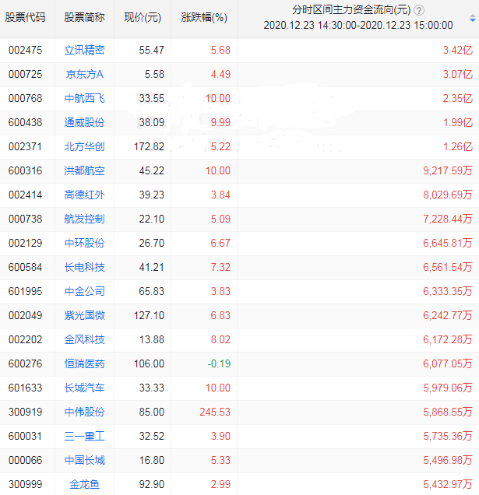Click the 分时区间主力资金流向(元) header title
Viewport: 479px width, 495px height.
coord(351,10)
